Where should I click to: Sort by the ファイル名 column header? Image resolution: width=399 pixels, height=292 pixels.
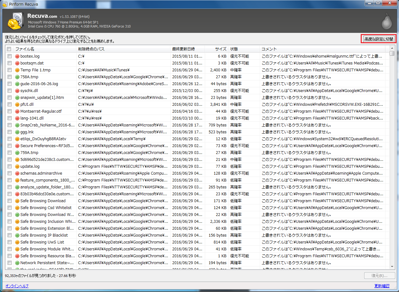45,49
